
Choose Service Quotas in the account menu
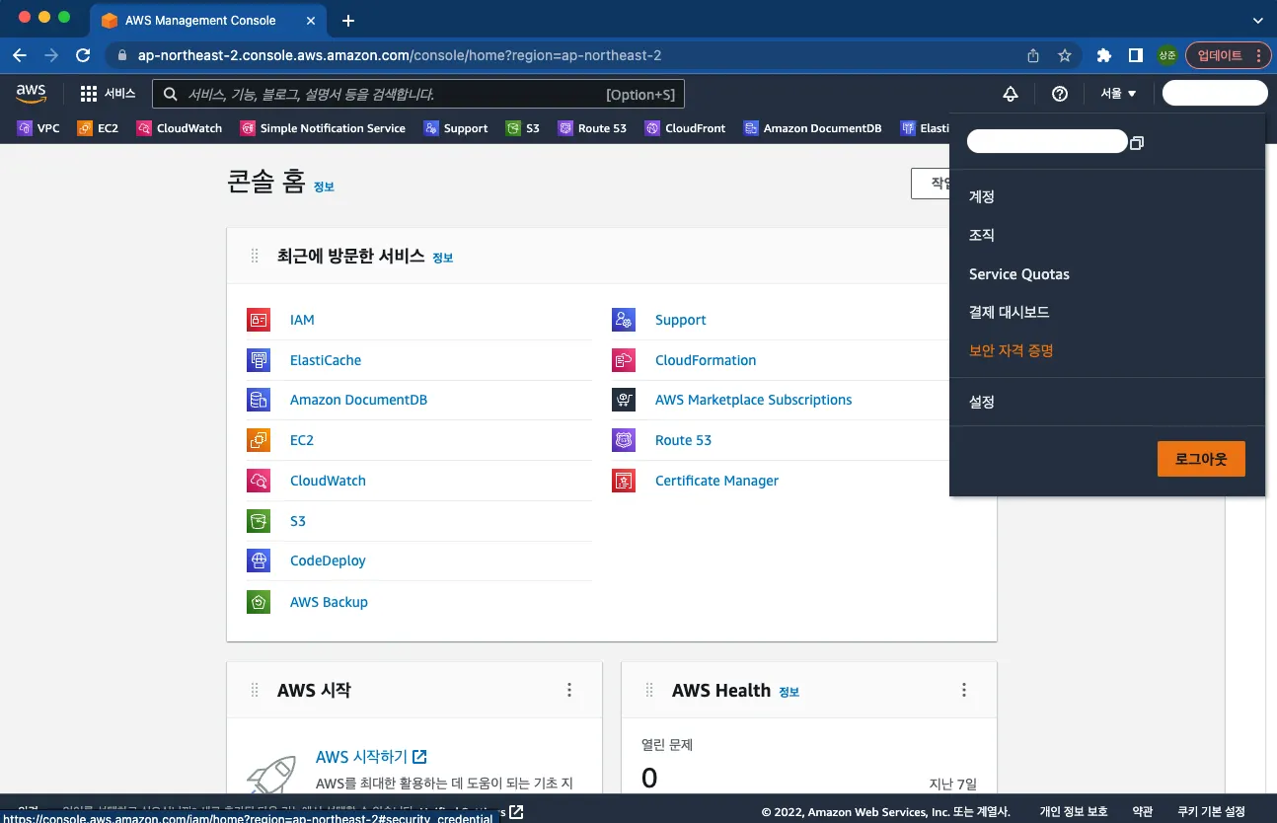[x=1019, y=274]
